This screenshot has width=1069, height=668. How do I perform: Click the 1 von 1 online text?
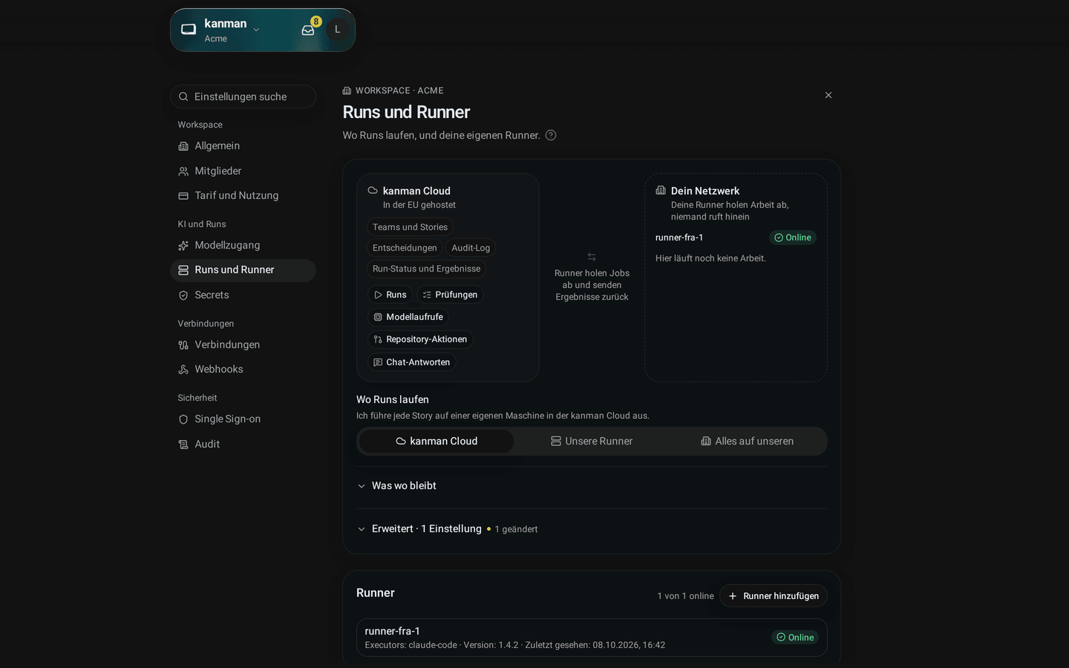coord(685,596)
